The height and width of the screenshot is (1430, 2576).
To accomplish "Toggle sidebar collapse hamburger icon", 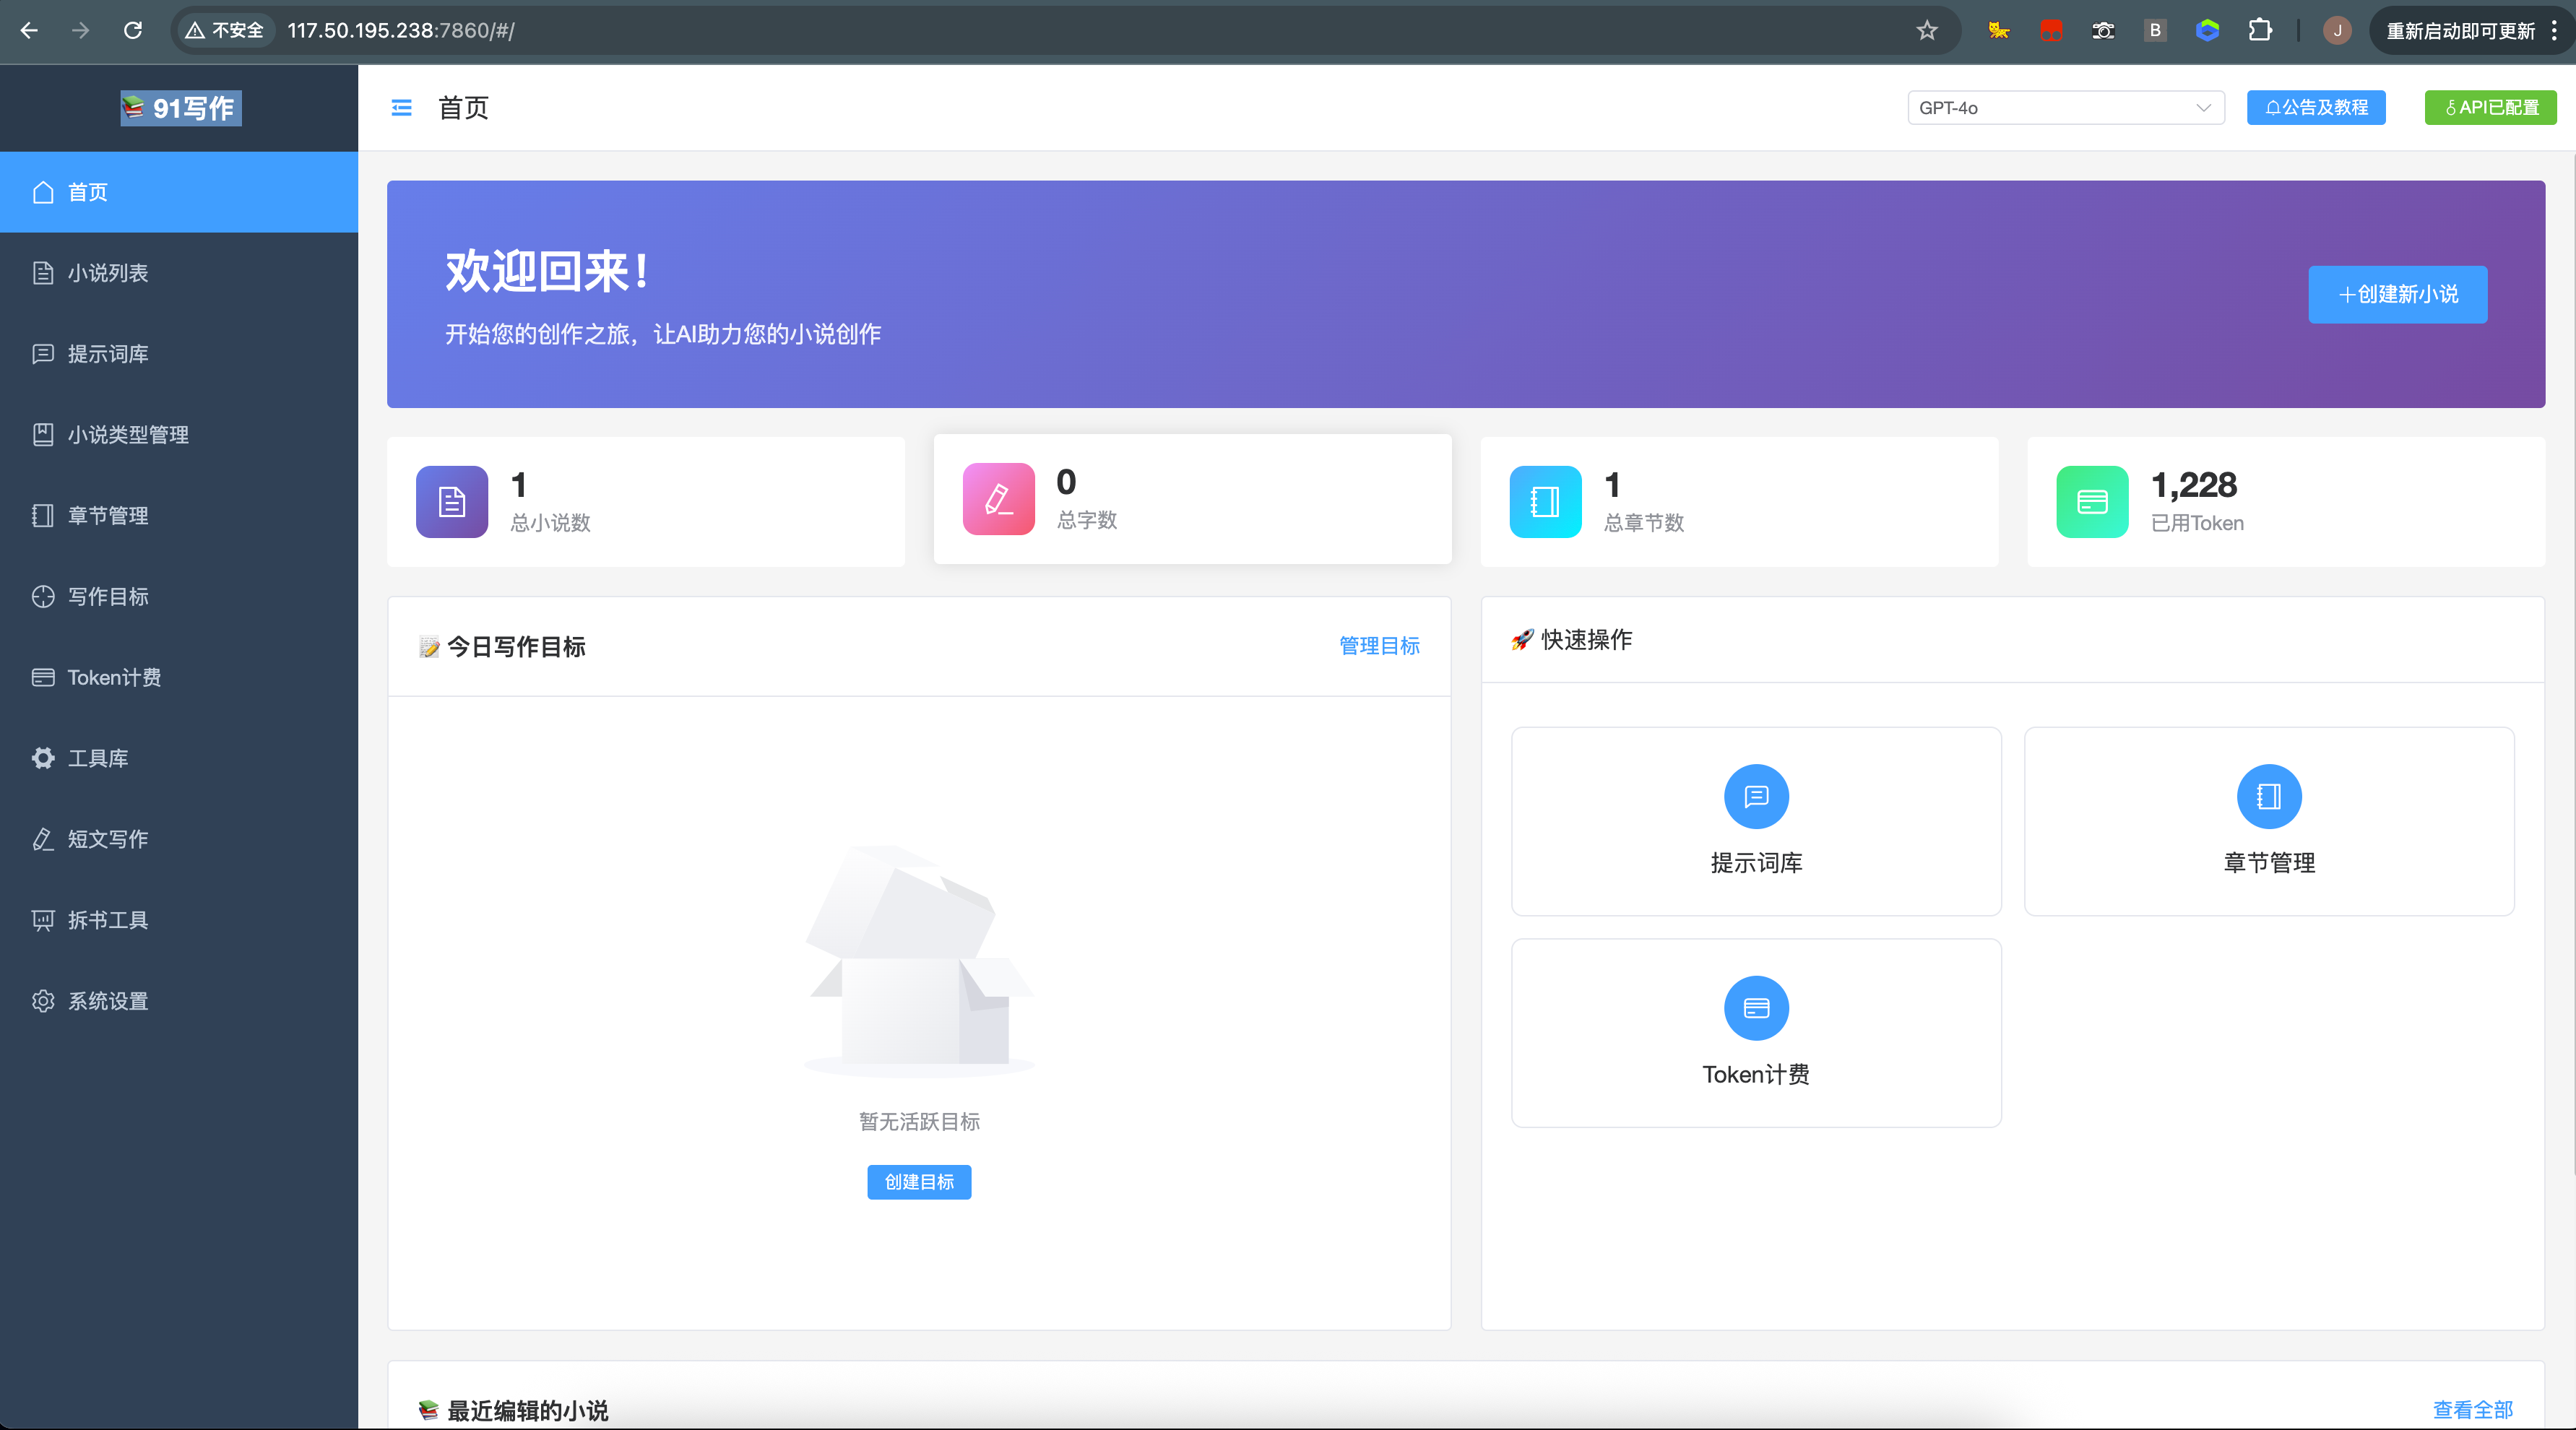I will point(401,108).
